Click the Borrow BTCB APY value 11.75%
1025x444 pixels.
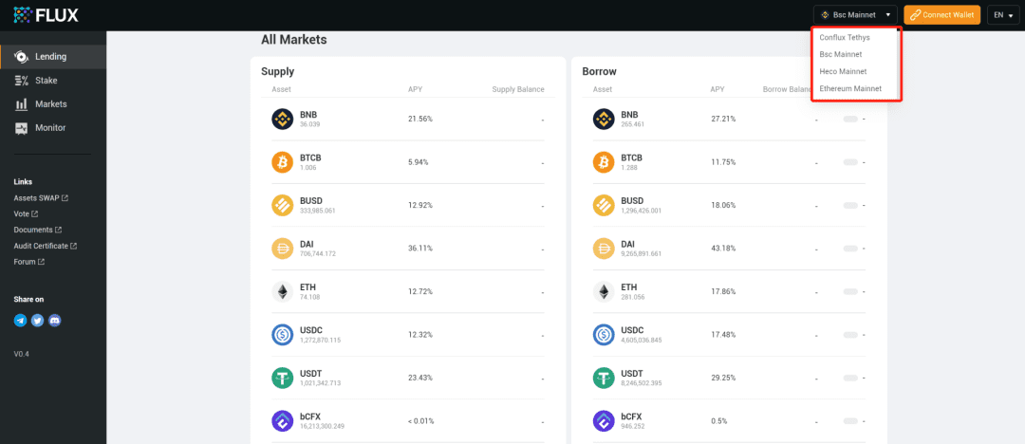tap(723, 162)
